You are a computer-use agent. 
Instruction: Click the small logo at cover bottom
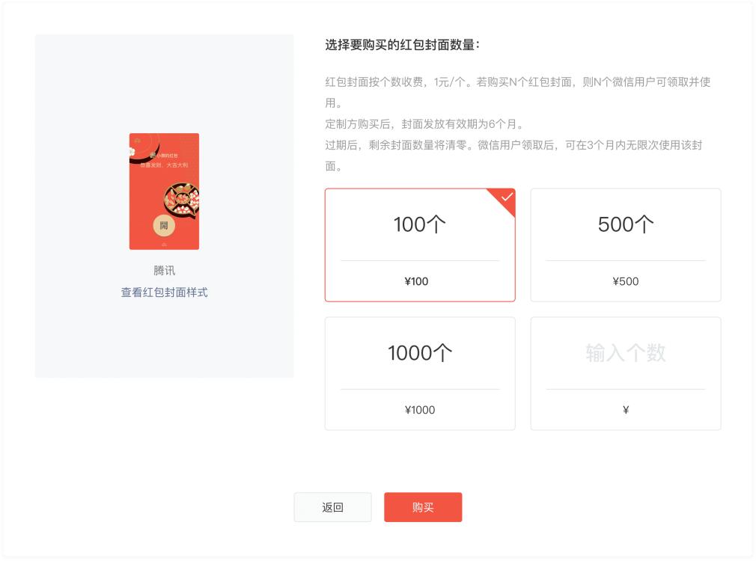pos(164,245)
